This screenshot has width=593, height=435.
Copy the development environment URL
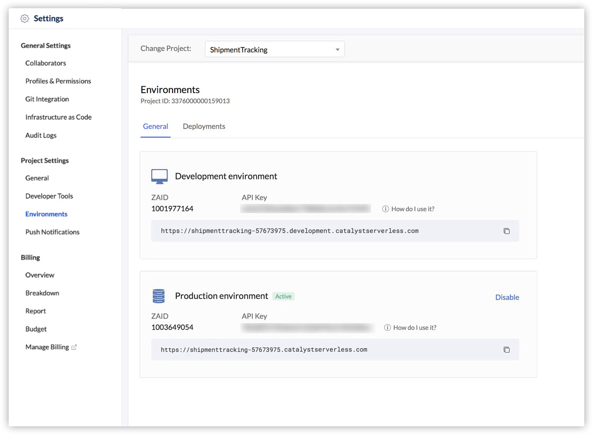click(x=506, y=231)
